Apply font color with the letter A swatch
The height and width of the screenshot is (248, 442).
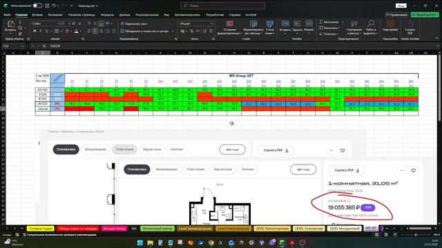77,31
